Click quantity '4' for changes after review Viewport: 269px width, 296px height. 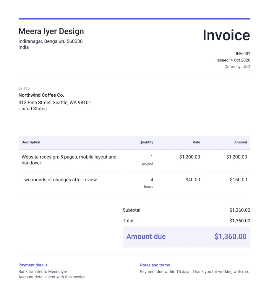152,180
